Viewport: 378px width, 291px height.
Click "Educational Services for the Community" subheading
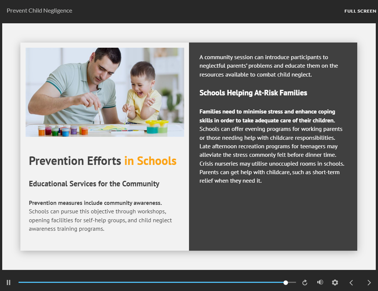(94, 184)
